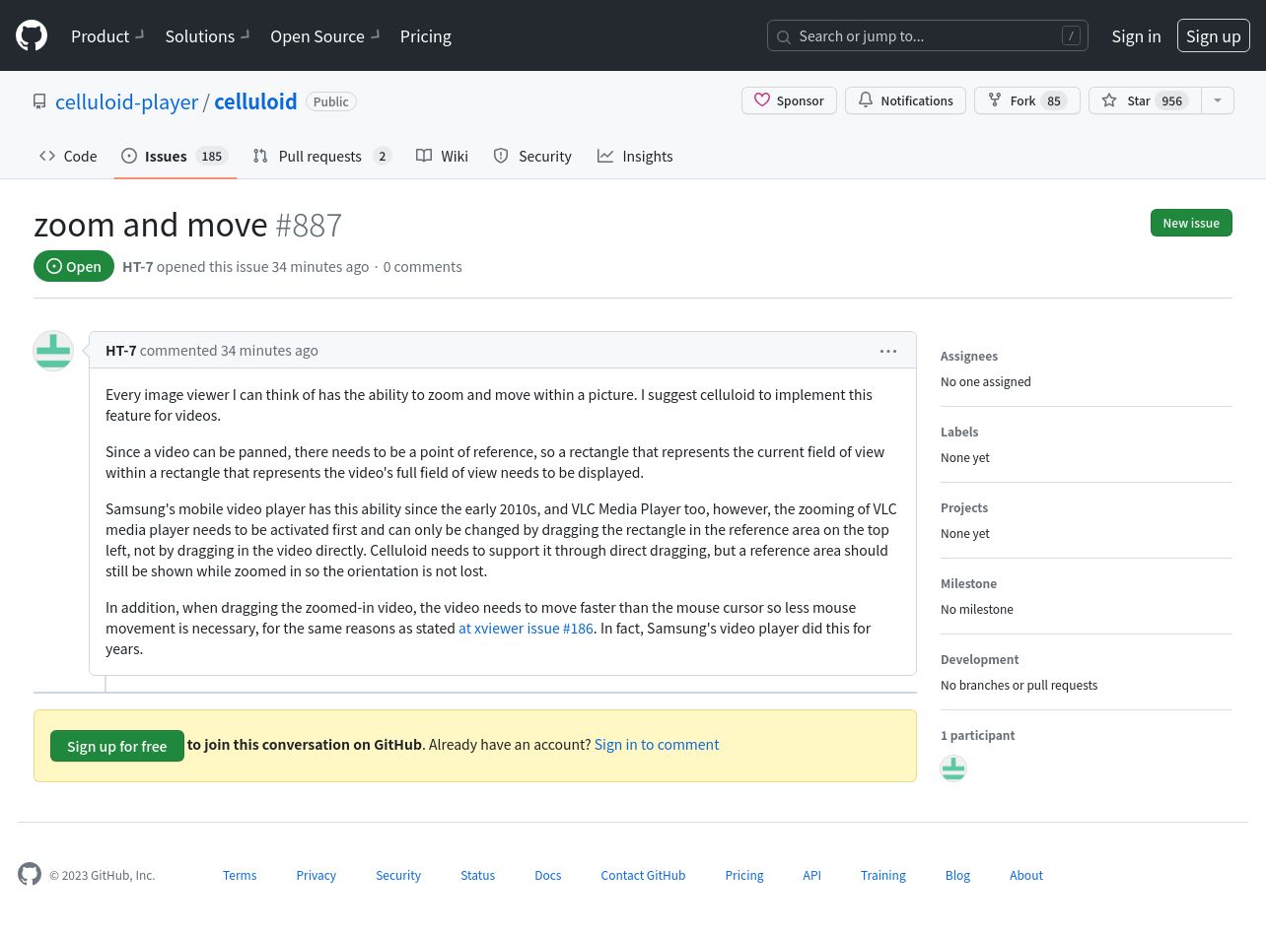
Task: Click the slash shortcut key icon
Action: point(1071,36)
